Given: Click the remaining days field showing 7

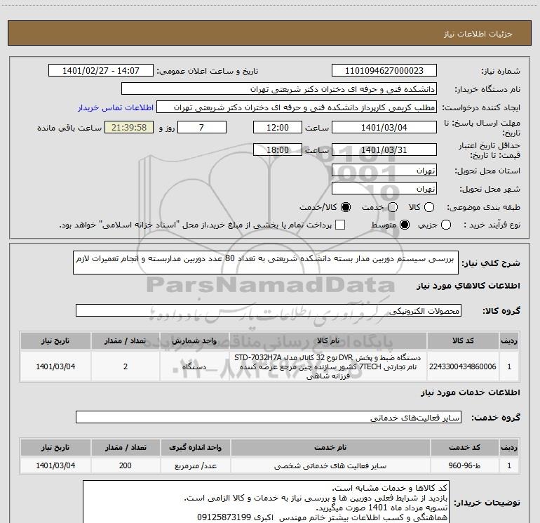Looking at the screenshot, I should pyautogui.click(x=202, y=127).
